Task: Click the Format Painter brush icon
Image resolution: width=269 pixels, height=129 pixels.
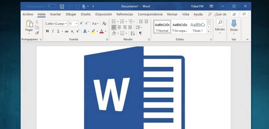Action: coord(37,33)
